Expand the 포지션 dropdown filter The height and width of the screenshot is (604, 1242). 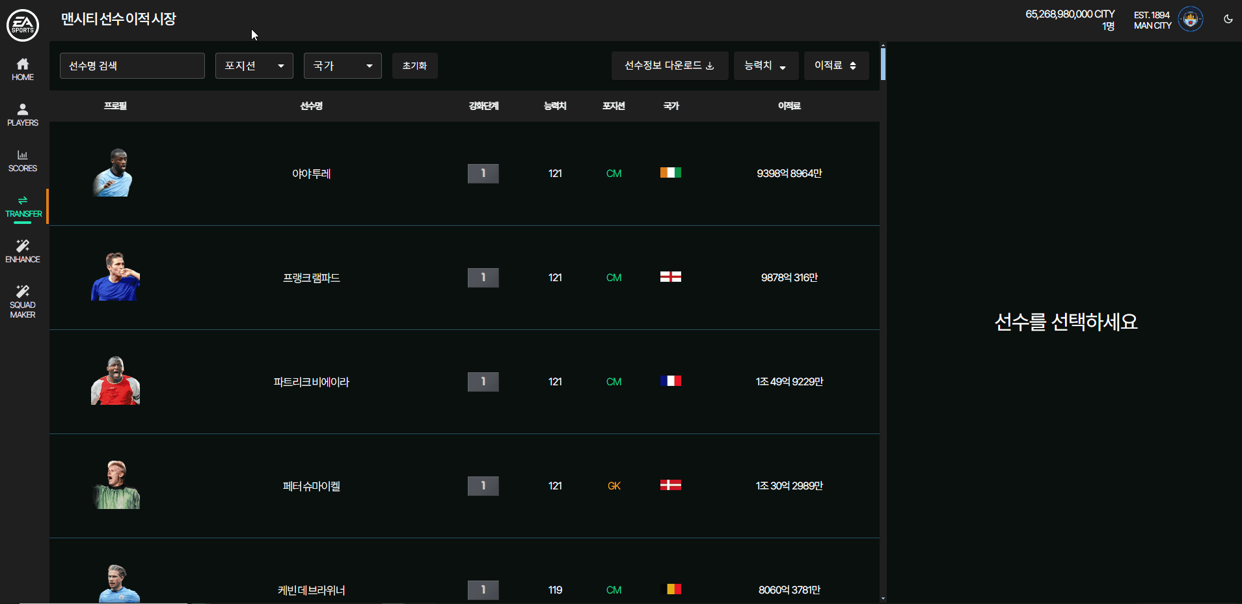click(254, 66)
